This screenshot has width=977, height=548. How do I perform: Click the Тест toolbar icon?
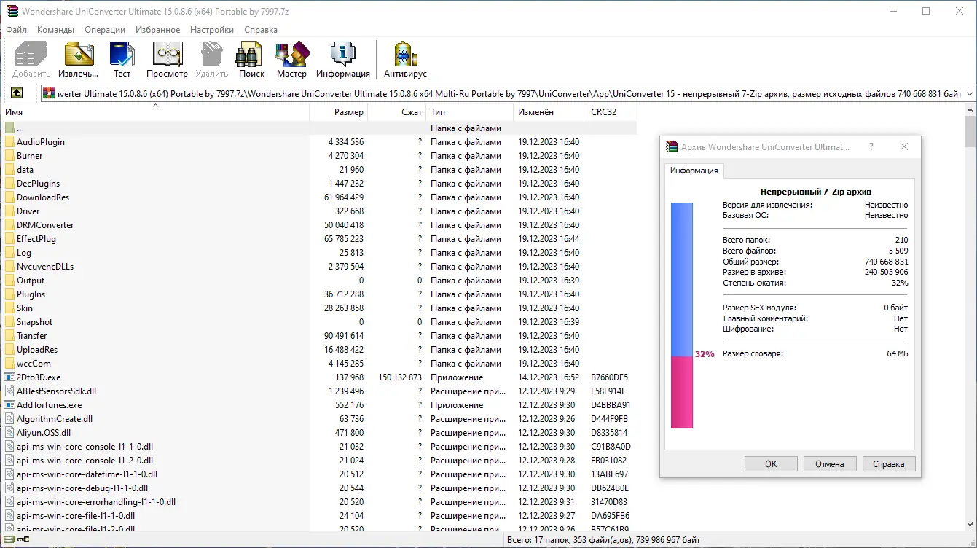tap(122, 55)
